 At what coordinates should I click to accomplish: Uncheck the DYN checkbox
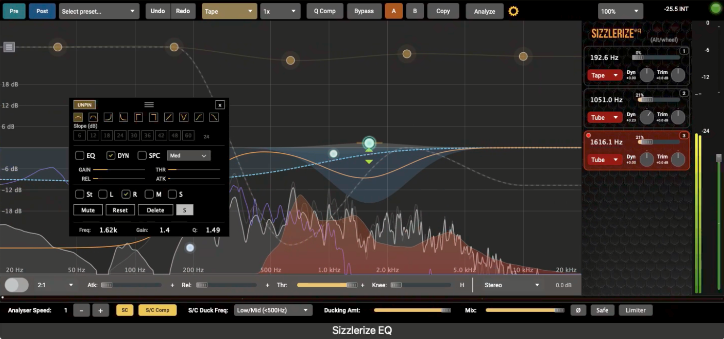pyautogui.click(x=111, y=155)
